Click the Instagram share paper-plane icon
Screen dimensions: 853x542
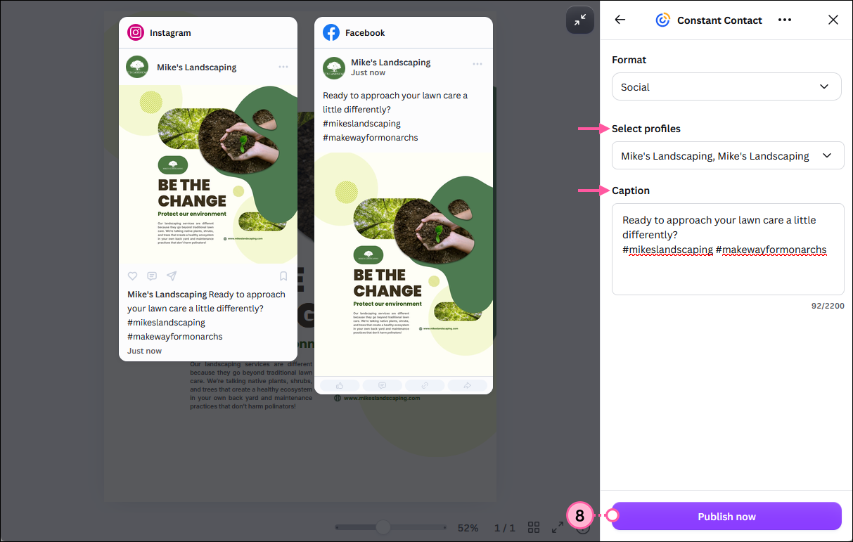(x=172, y=276)
